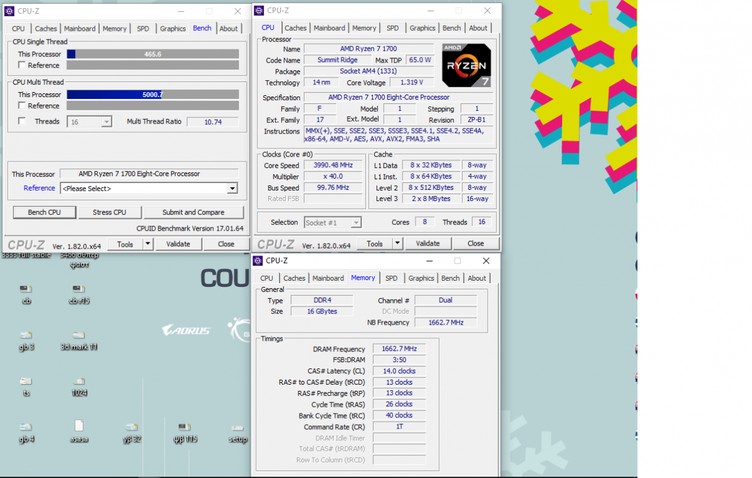Click the Command Rate 1T value

(x=399, y=427)
